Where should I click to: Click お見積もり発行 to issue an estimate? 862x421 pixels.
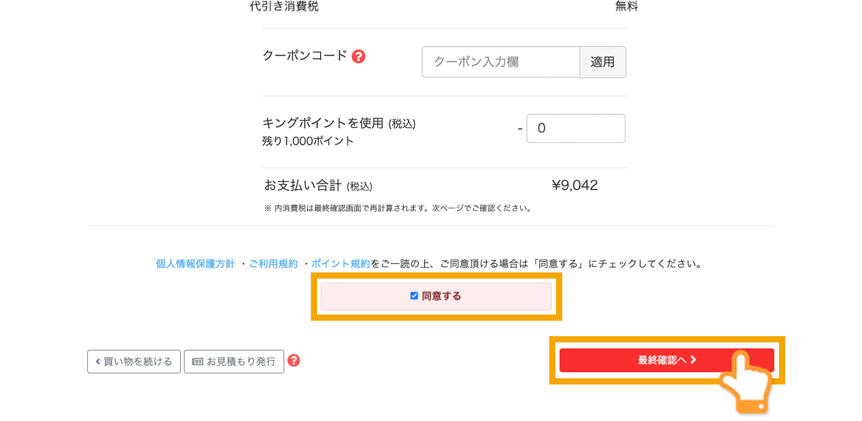click(x=234, y=361)
